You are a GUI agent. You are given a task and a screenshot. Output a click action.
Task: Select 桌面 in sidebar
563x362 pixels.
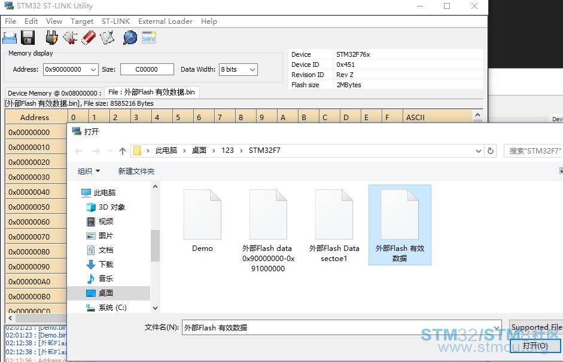(109, 293)
